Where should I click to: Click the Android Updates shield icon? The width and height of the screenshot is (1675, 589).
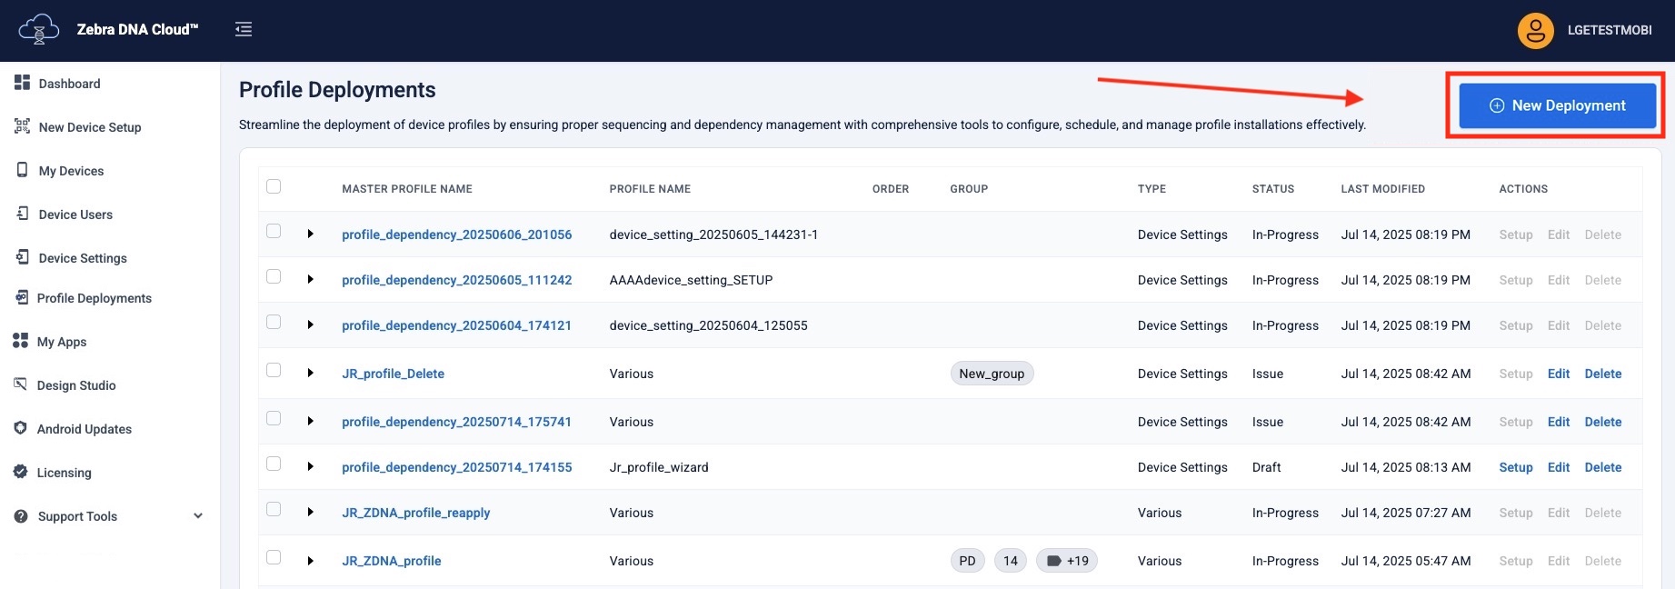point(21,428)
